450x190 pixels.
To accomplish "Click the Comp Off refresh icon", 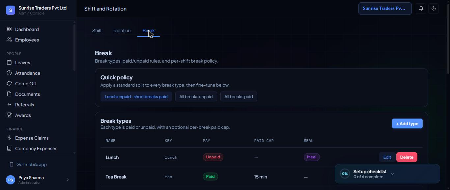I will pos(9,84).
